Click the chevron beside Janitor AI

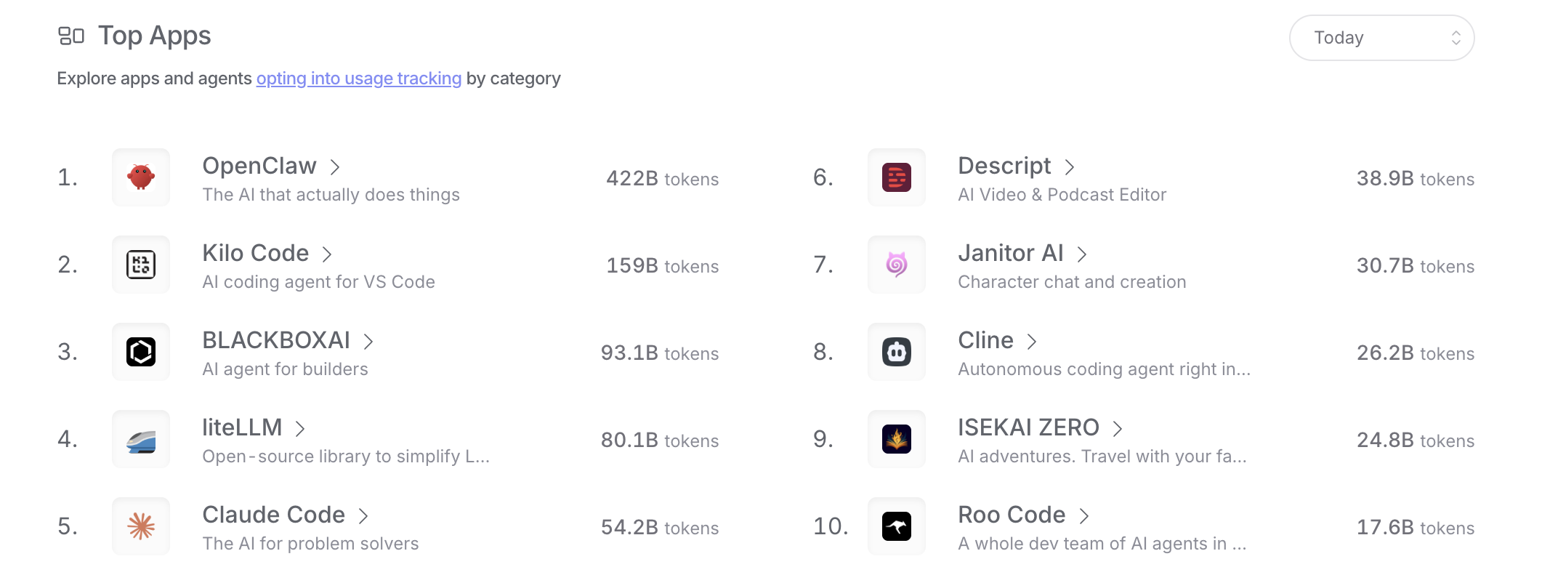[1082, 254]
